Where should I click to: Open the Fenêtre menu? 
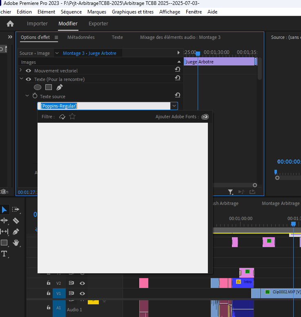(194, 12)
